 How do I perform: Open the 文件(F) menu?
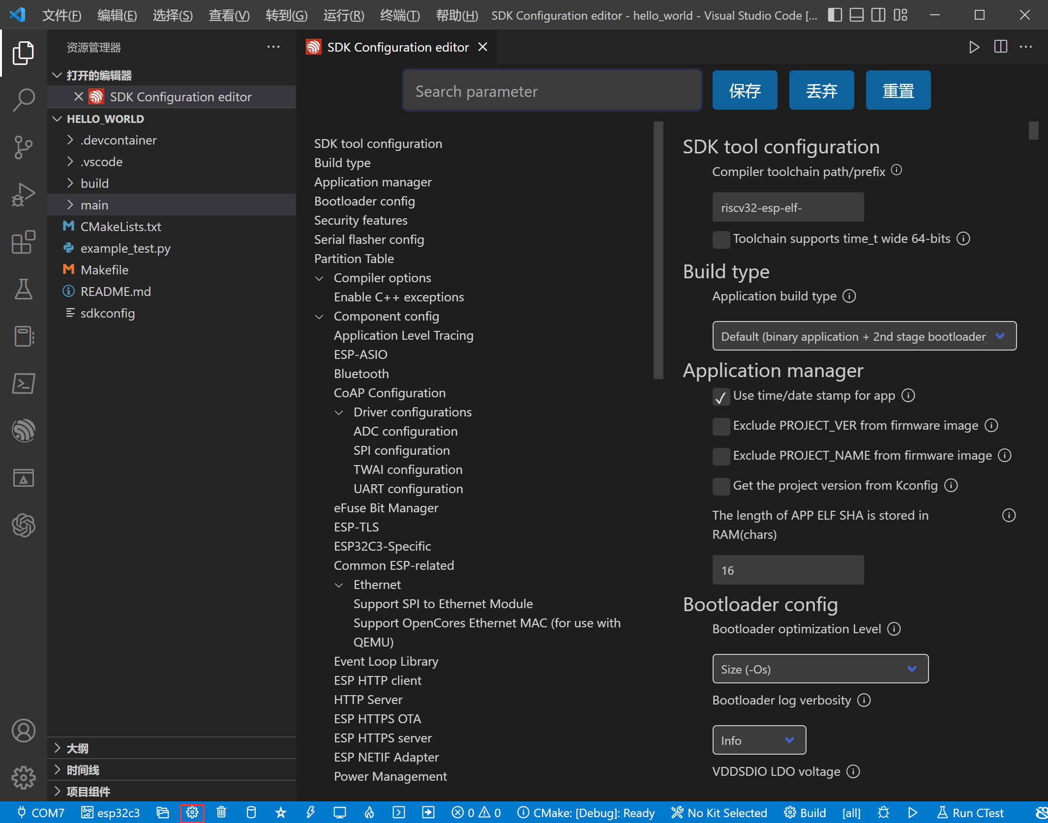tap(61, 15)
